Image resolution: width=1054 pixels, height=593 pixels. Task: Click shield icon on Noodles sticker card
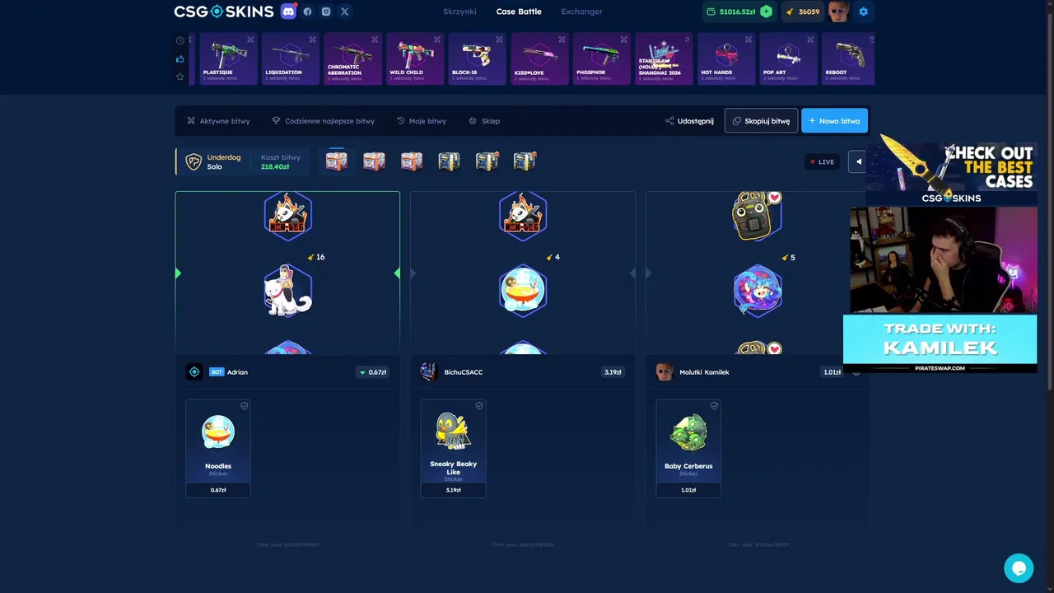[244, 406]
